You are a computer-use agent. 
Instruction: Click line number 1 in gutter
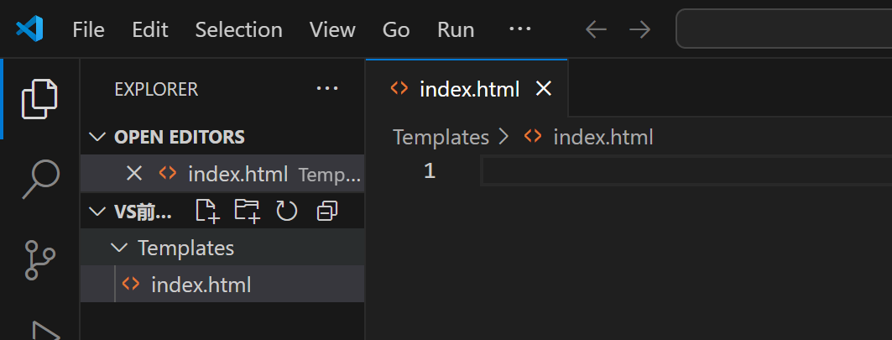430,170
